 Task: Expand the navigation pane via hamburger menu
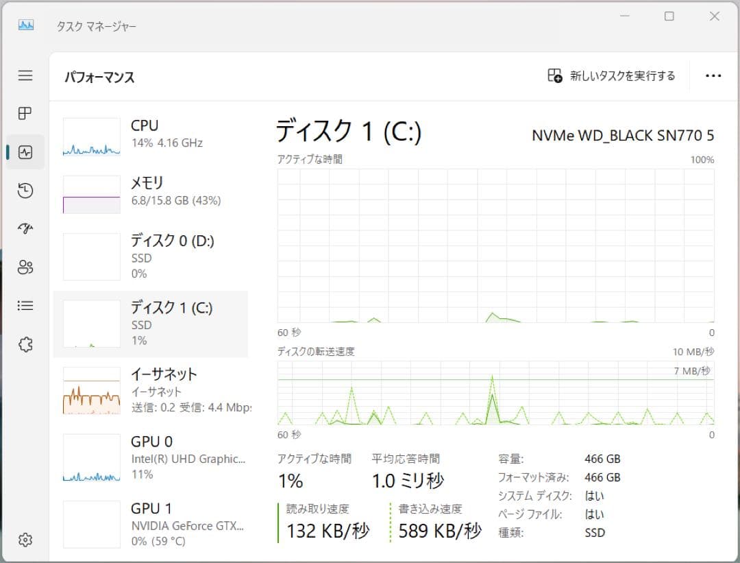(25, 75)
